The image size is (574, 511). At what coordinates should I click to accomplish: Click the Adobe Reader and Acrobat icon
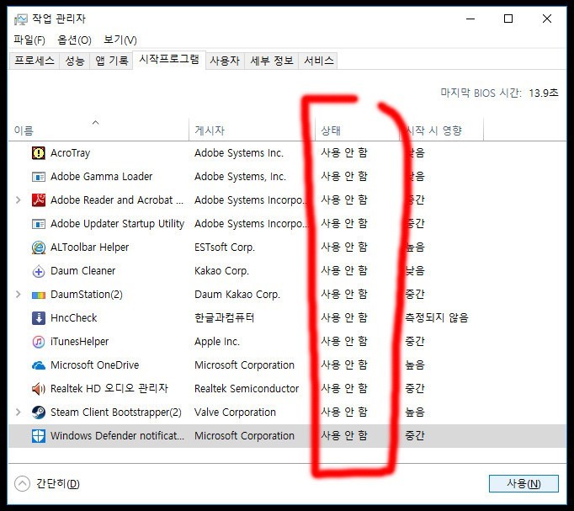point(39,200)
